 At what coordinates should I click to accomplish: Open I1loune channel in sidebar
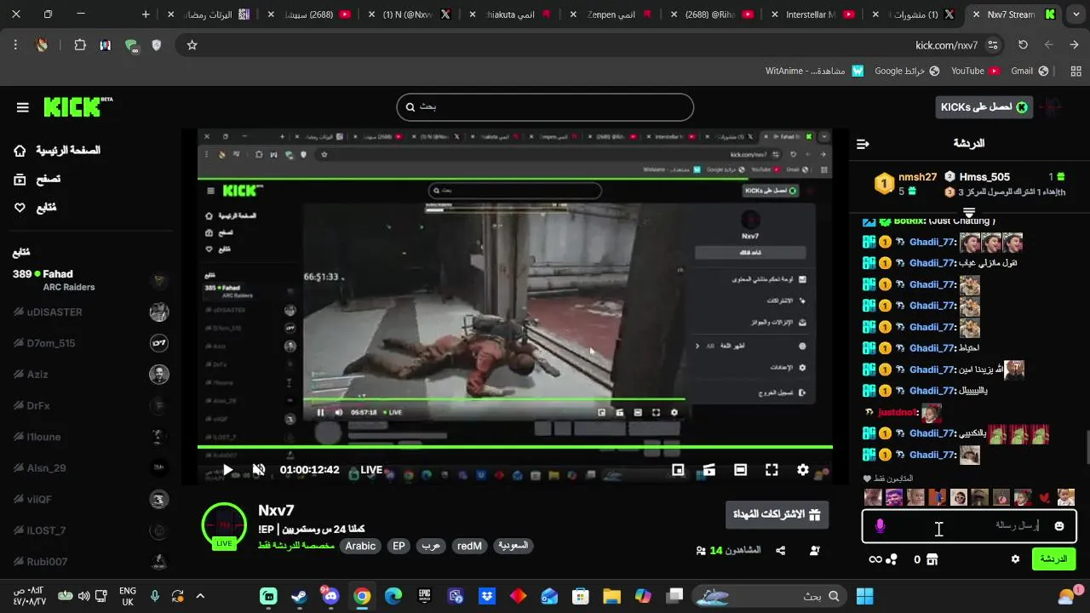pos(90,437)
